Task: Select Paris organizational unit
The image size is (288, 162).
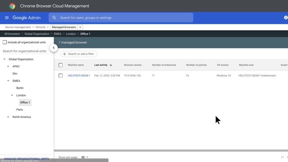Action: [x=19, y=110]
